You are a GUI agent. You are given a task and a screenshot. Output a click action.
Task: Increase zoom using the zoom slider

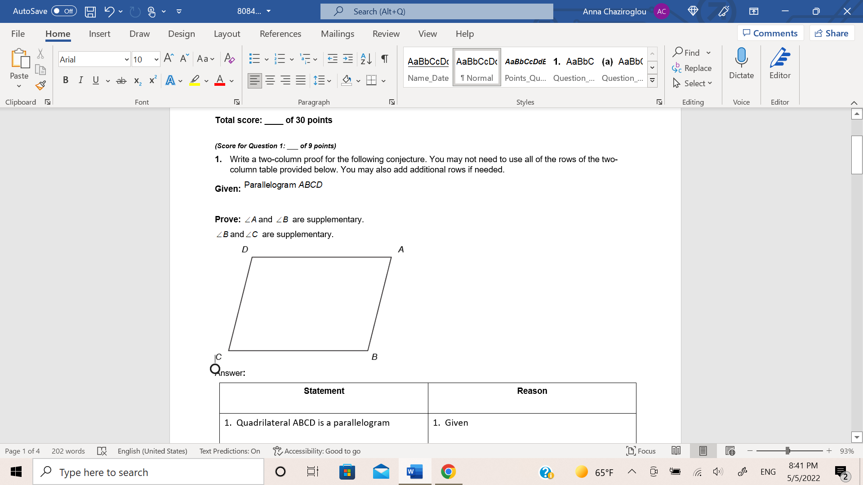tap(829, 451)
